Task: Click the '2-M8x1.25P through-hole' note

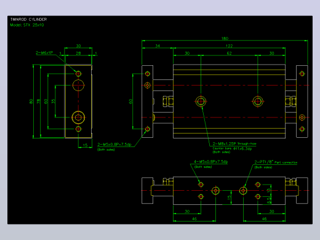Action: (x=234, y=144)
